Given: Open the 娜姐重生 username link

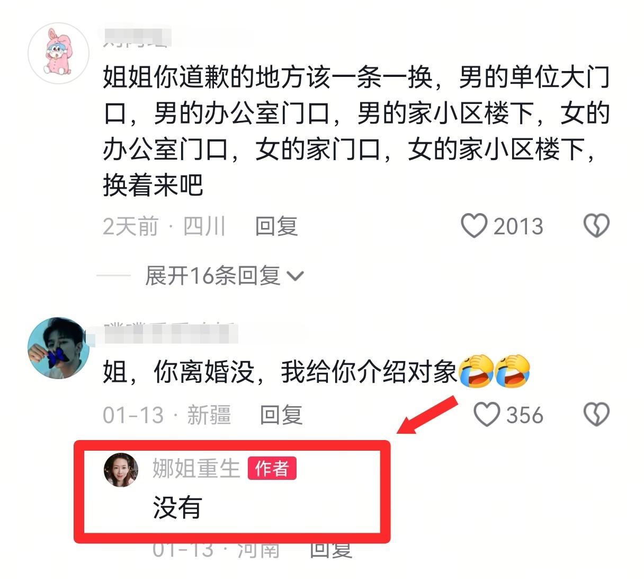Looking at the screenshot, I should pyautogui.click(x=196, y=469).
